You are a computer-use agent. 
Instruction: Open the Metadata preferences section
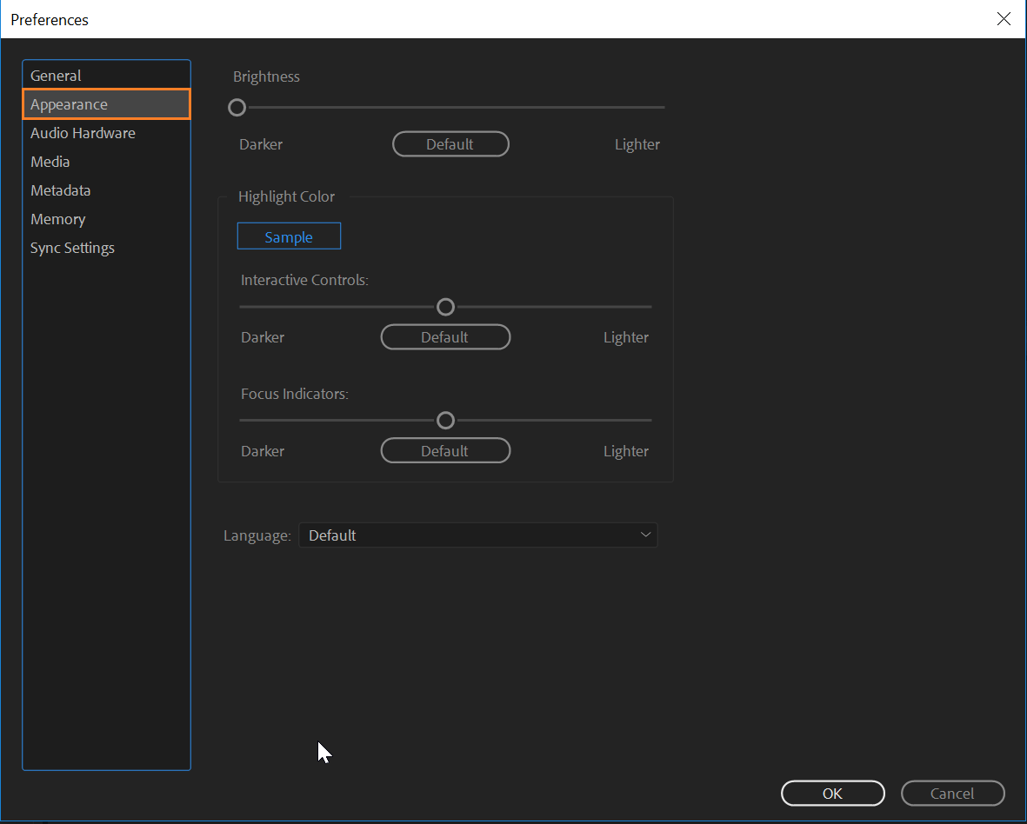(60, 189)
